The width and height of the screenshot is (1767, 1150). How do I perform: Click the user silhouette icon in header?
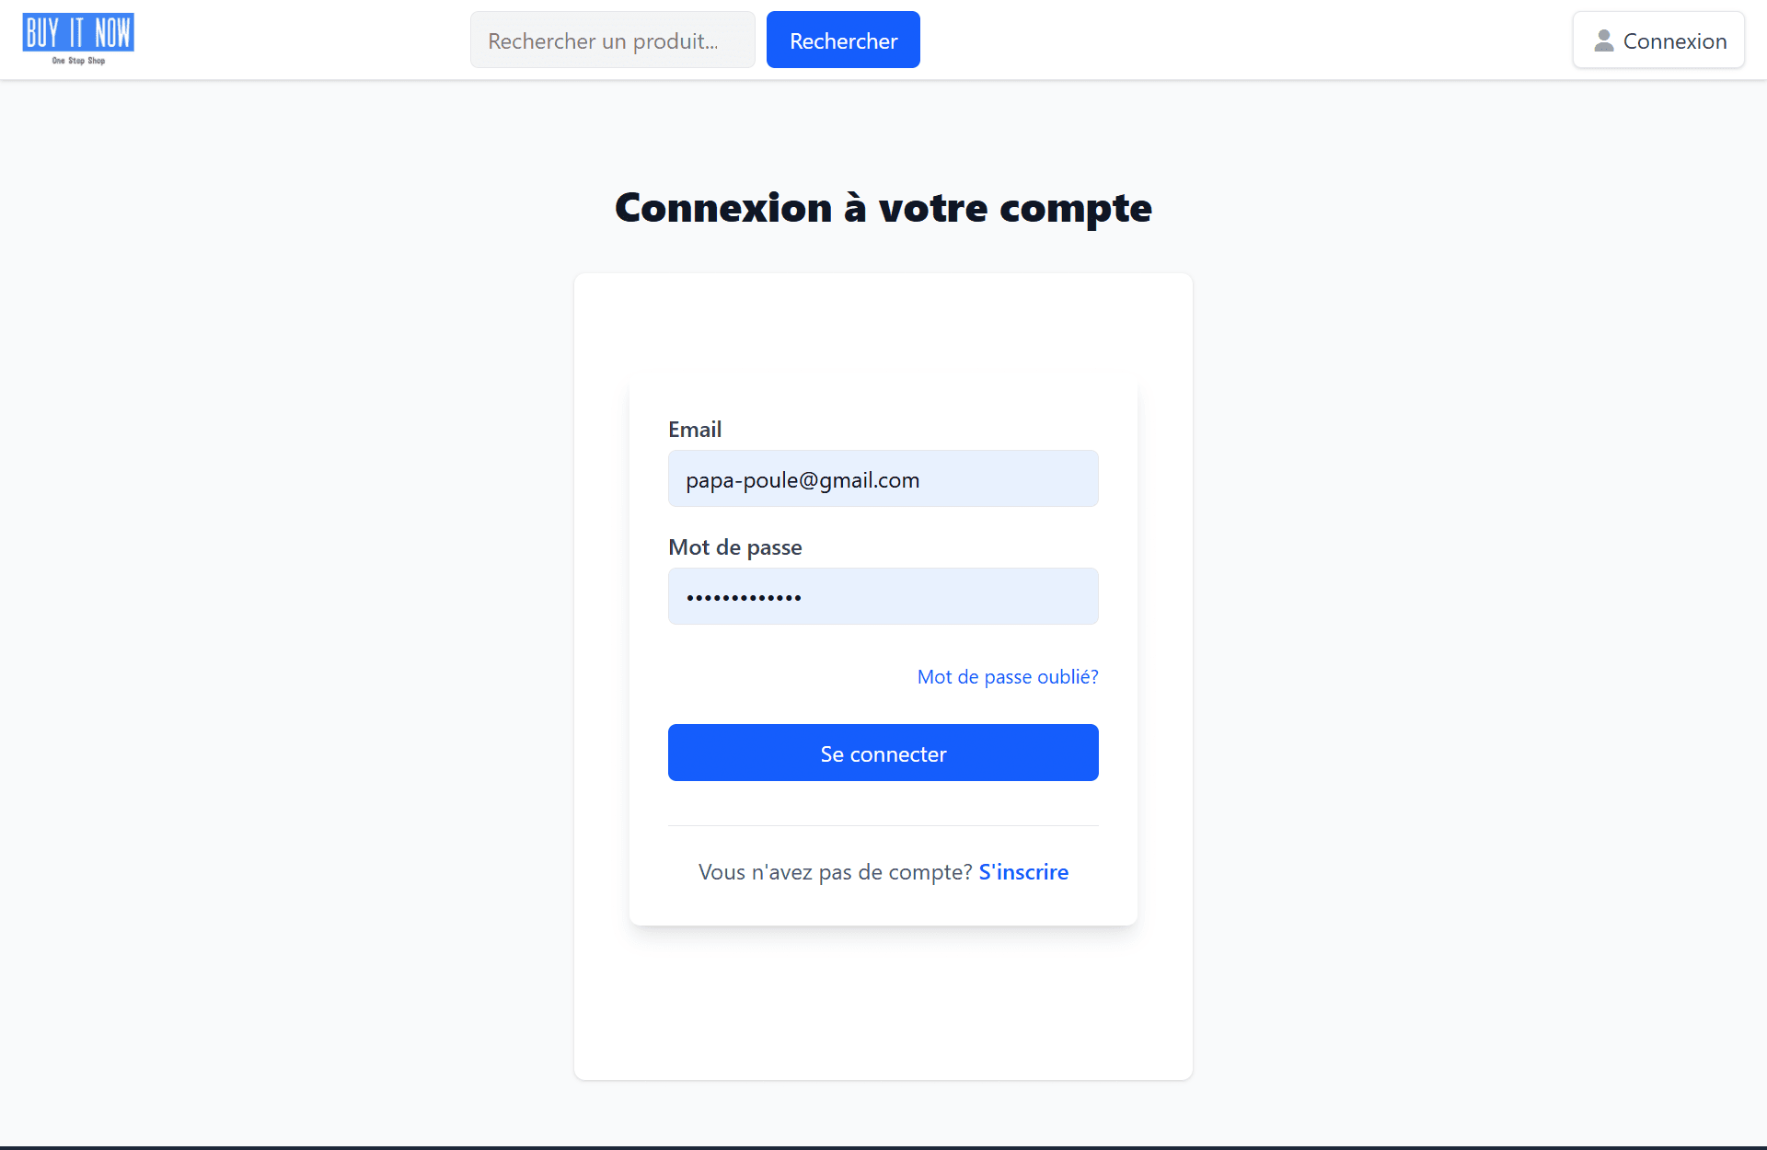1604,40
